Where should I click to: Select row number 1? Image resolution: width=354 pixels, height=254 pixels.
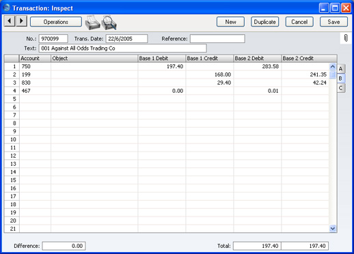(x=12, y=66)
